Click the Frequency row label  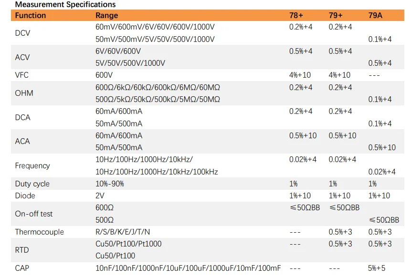click(x=32, y=165)
